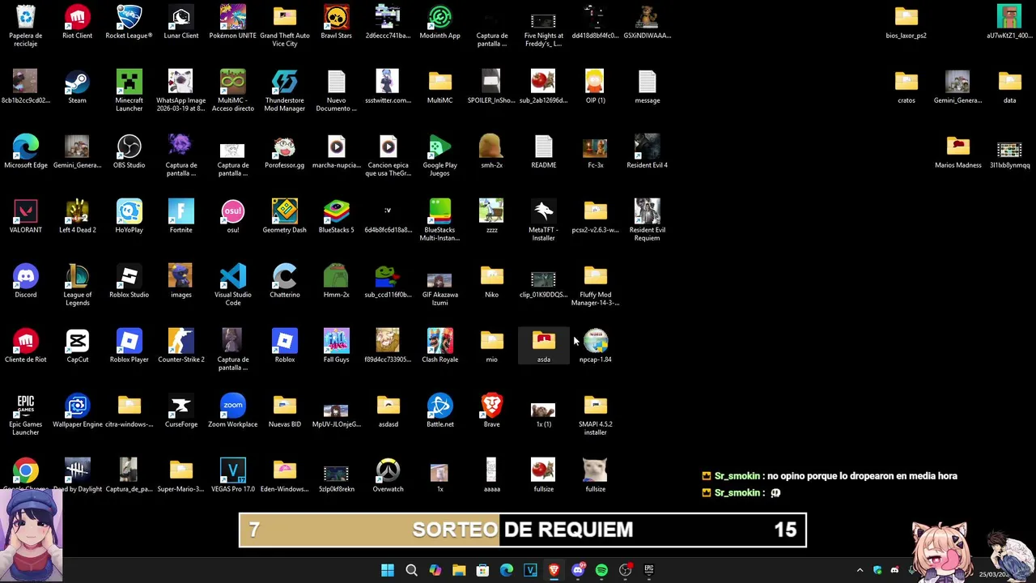1036x583 pixels.
Task: Open the Epic Games Launcher desktop shortcut
Action: (x=26, y=406)
